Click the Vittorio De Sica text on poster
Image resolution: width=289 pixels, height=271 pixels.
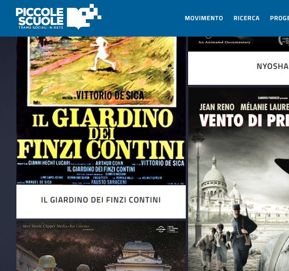[110, 96]
